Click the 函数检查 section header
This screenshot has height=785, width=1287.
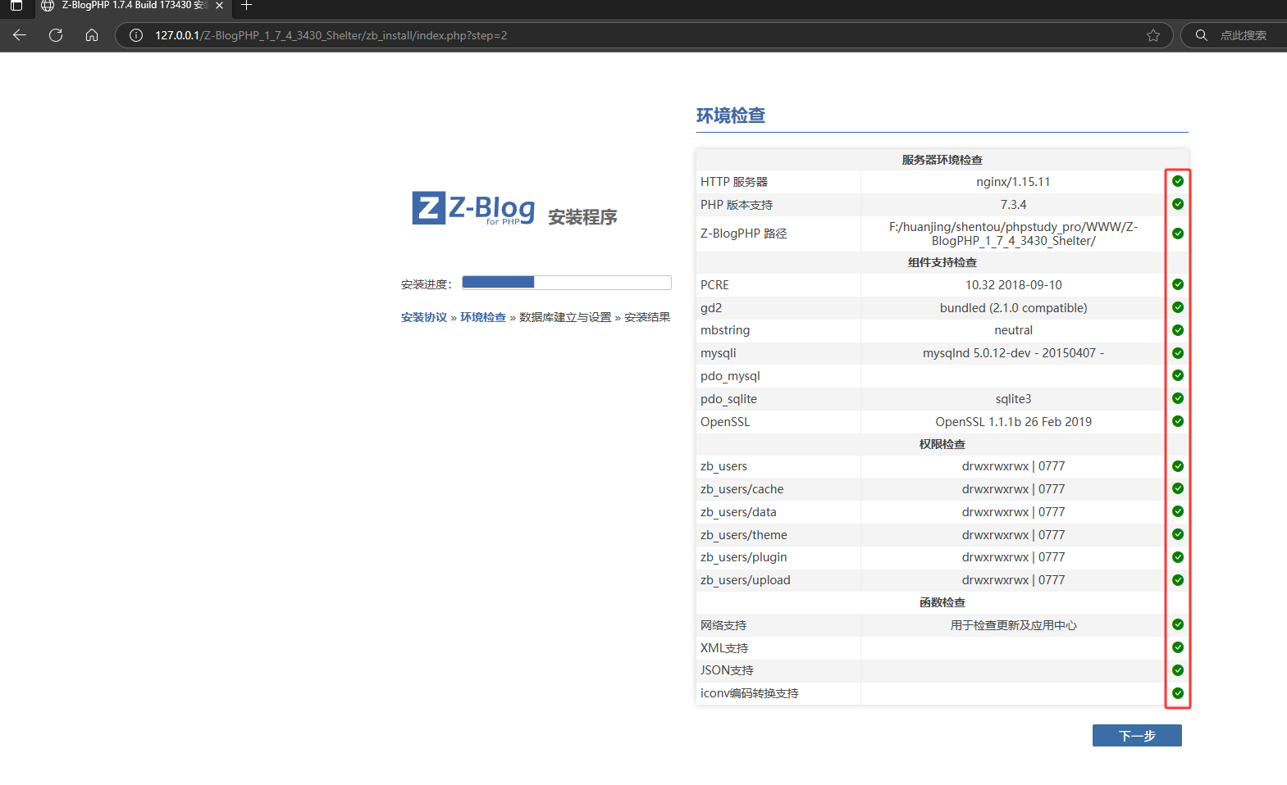942,602
